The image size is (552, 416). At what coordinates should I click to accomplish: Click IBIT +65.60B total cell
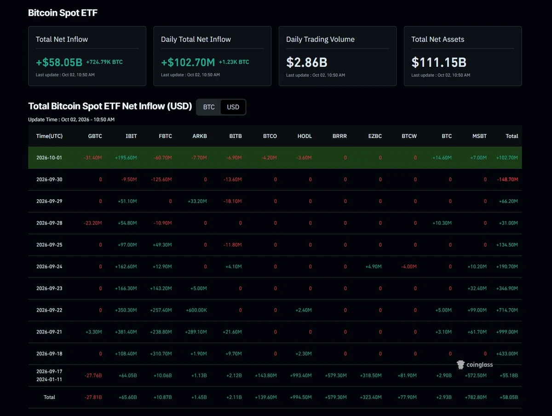pyautogui.click(x=127, y=397)
